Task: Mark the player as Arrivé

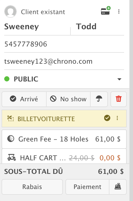Action: point(24,99)
